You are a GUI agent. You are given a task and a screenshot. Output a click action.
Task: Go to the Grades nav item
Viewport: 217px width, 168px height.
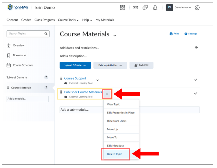pos(26,20)
